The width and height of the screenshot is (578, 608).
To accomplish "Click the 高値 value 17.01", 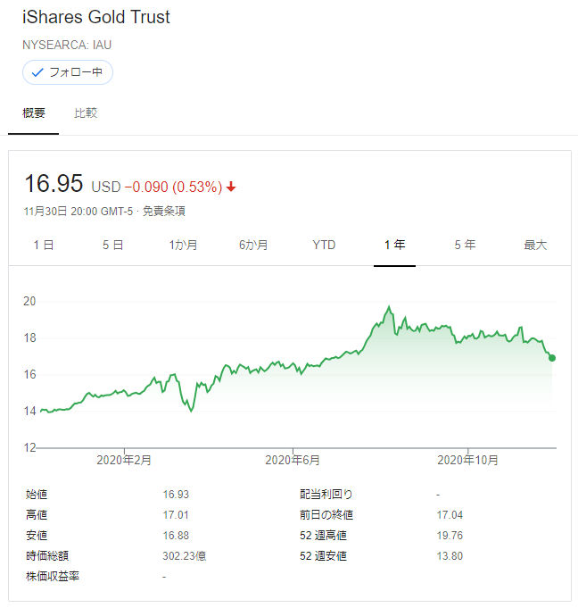I will (176, 515).
